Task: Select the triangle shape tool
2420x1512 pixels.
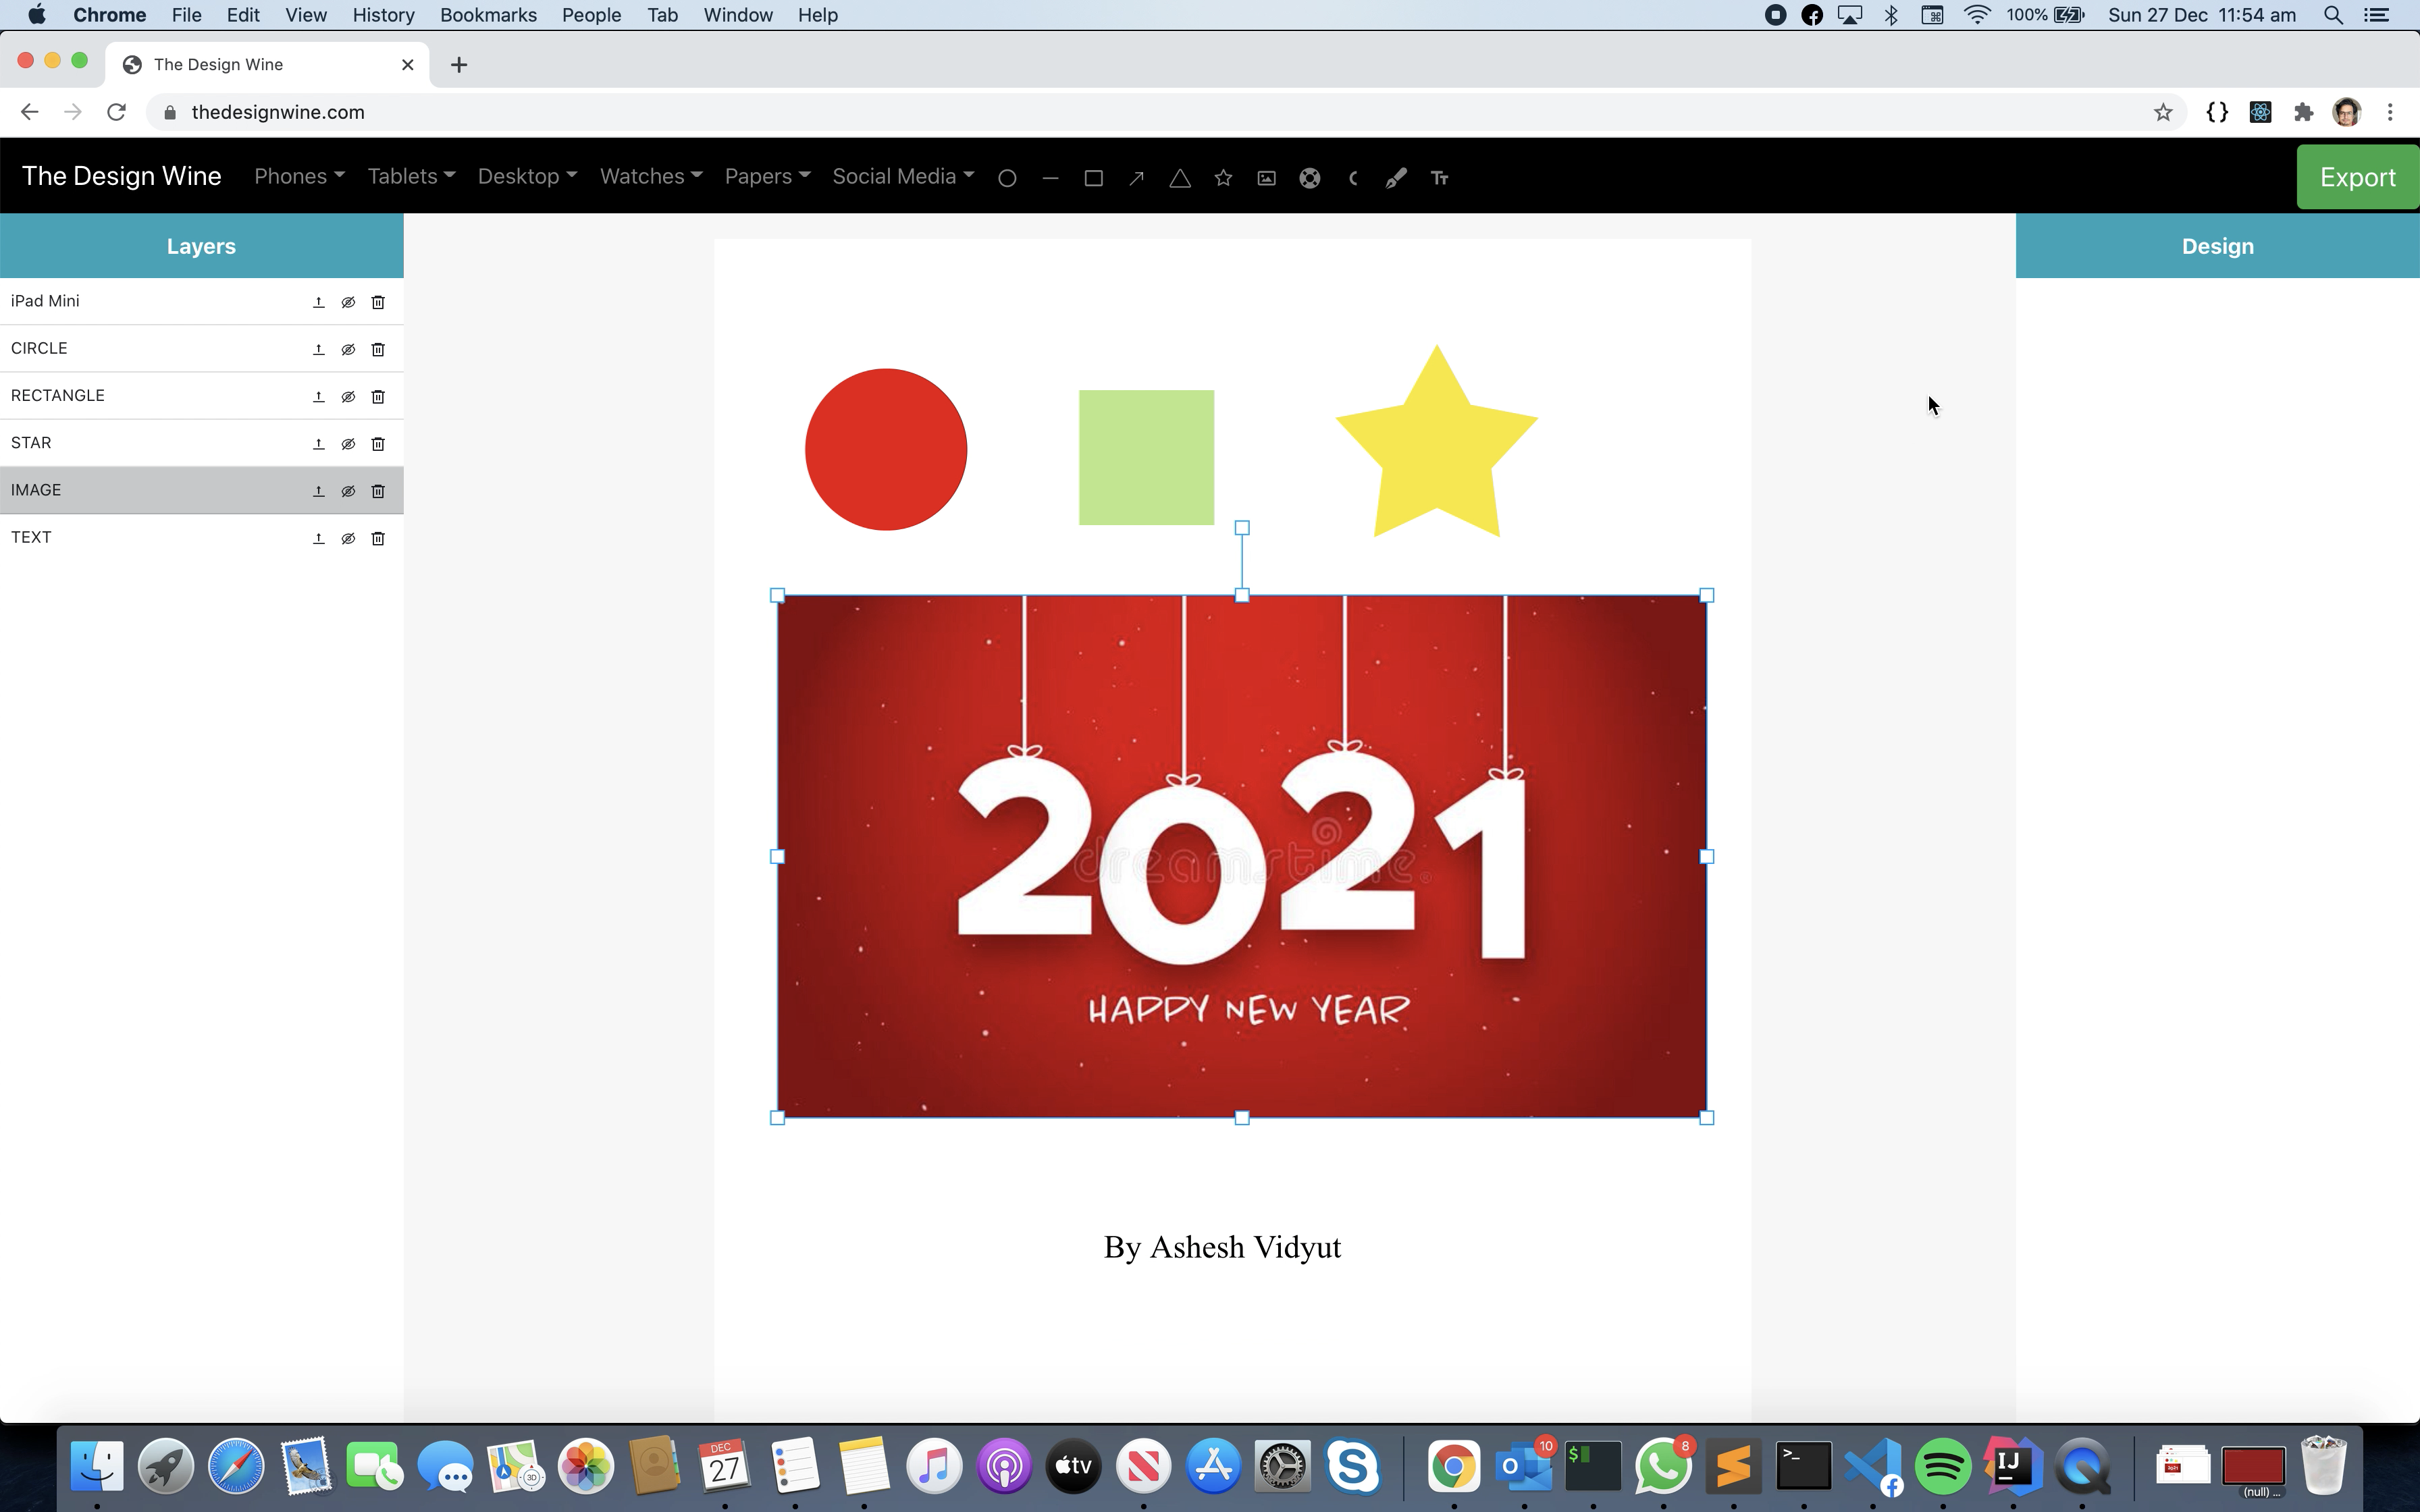Action: coord(1180,178)
